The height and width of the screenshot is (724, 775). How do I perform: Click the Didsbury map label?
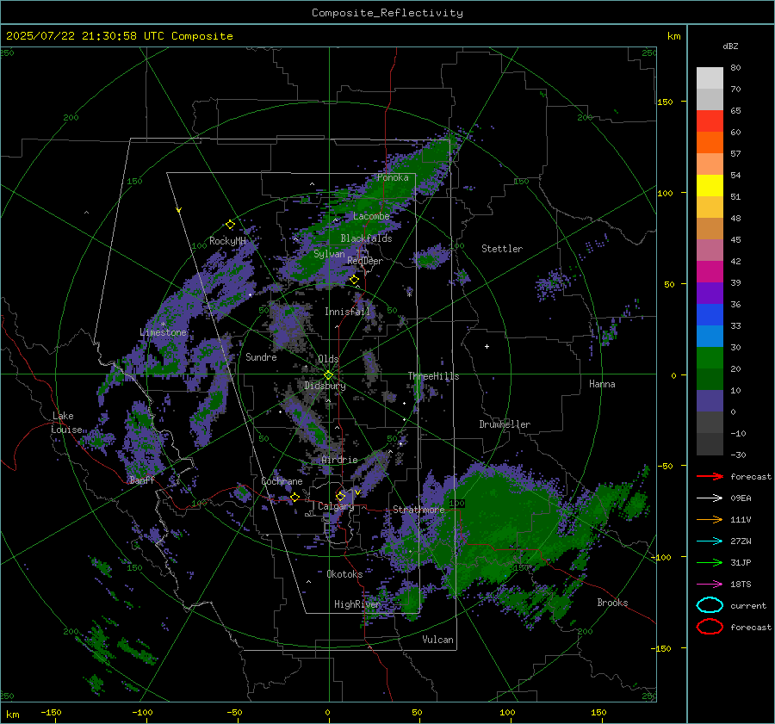click(x=325, y=386)
